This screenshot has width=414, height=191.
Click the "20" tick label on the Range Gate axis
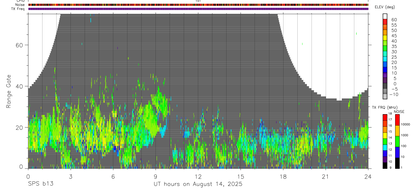tap(19, 127)
